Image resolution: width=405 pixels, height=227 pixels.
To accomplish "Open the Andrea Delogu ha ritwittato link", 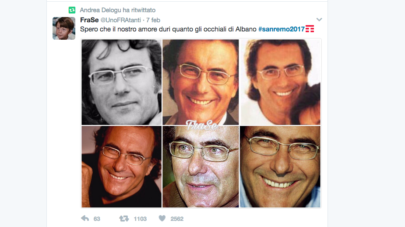I will coord(117,10).
